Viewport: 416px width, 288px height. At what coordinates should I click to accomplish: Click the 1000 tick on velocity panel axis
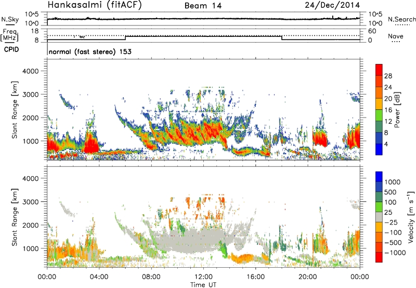coord(31,248)
